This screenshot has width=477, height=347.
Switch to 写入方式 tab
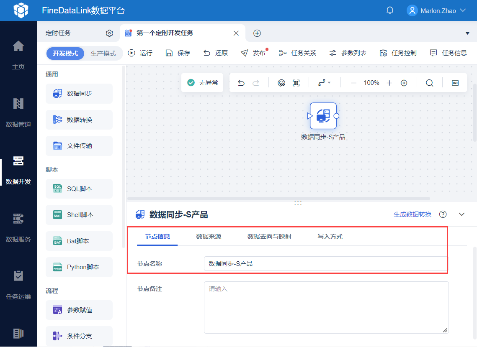click(330, 237)
